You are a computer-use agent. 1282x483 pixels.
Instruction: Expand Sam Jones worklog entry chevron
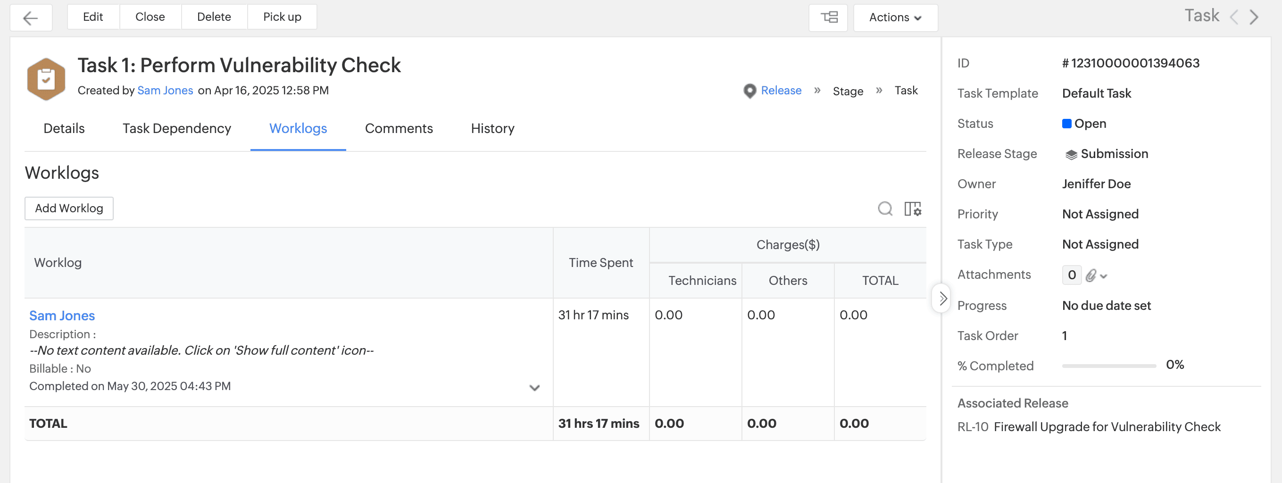click(x=534, y=388)
